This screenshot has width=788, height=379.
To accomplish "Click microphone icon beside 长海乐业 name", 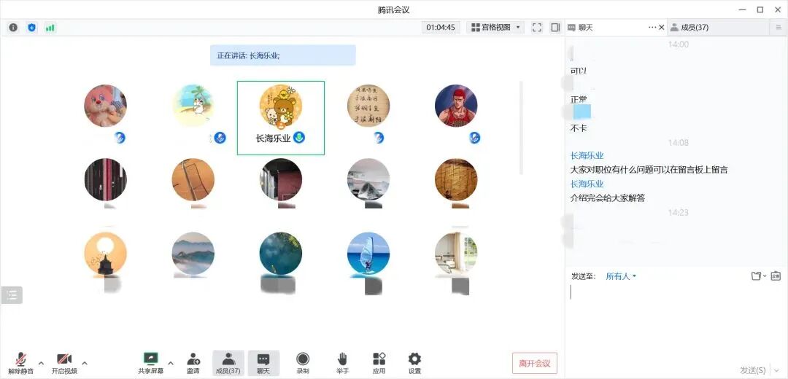I will 300,138.
